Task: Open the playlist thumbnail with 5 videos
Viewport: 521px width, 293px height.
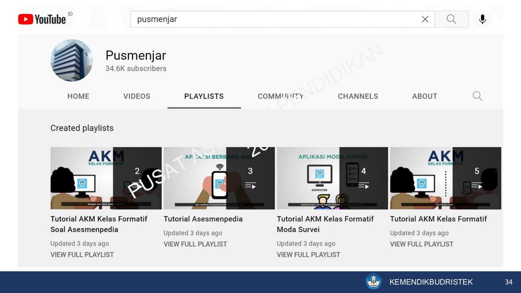Action: pos(445,178)
